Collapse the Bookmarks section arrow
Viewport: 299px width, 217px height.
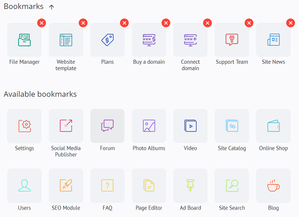point(51,7)
